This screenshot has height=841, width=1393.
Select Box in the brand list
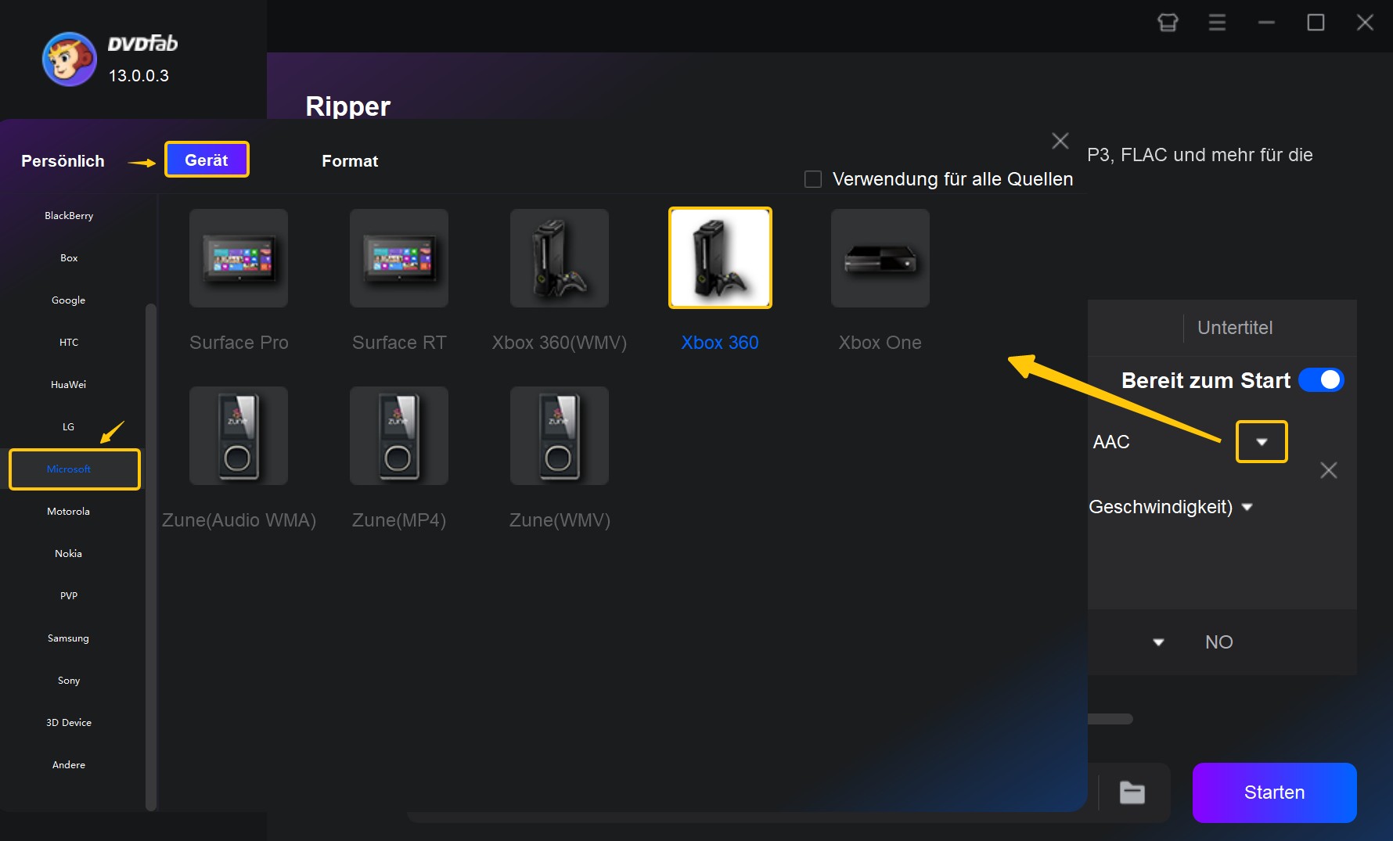[69, 258]
